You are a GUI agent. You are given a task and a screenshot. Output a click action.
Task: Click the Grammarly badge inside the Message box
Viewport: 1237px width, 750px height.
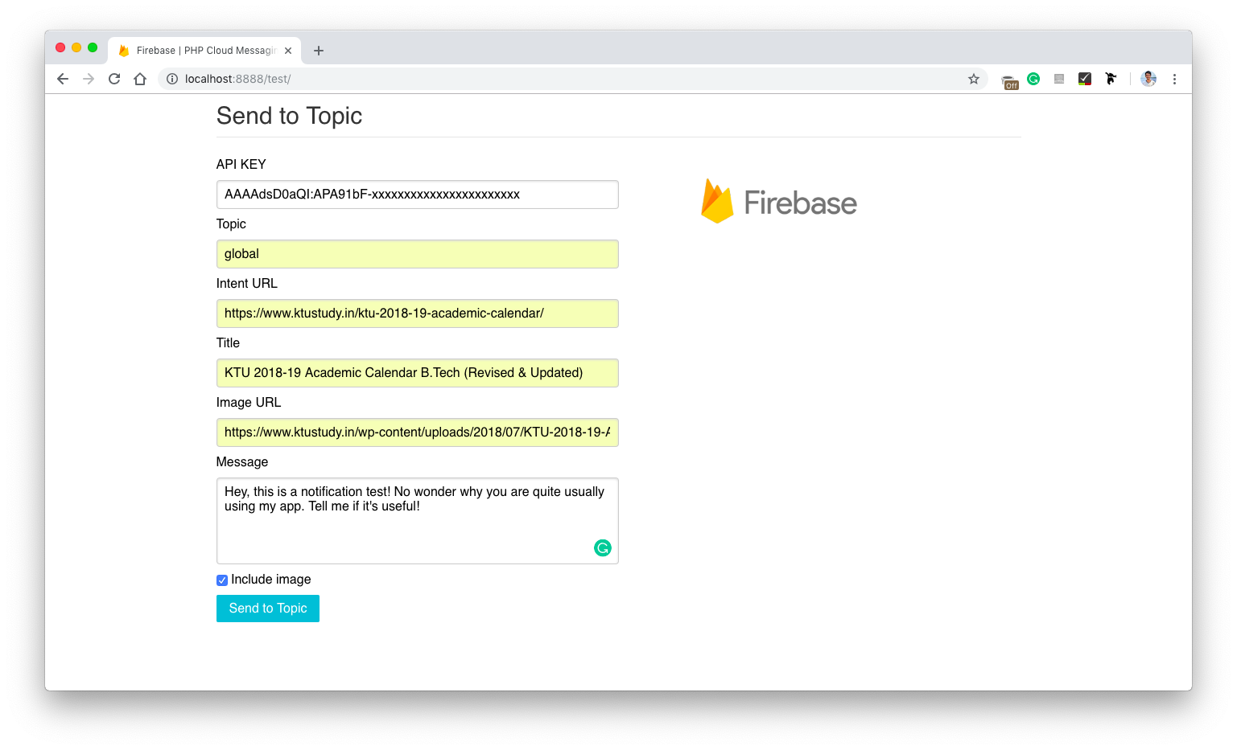coord(602,547)
